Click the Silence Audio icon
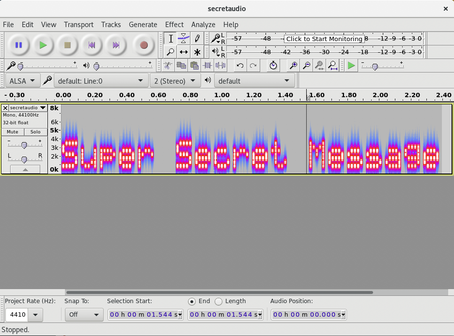Viewport: 454px width, 336px height. [x=220, y=66]
